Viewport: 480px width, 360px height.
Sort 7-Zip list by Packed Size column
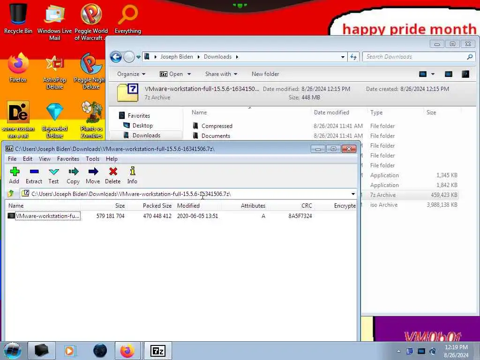click(151, 206)
